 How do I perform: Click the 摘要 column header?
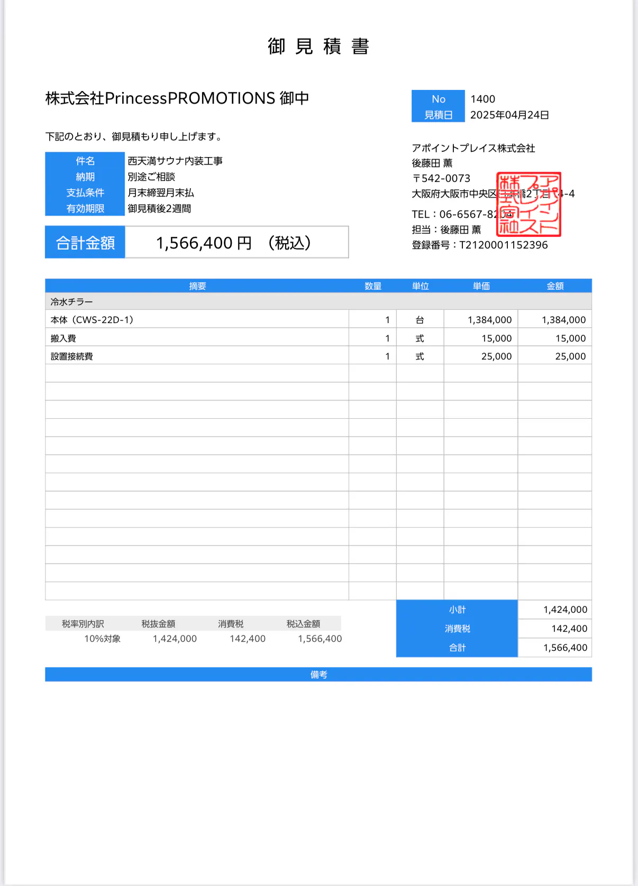point(197,286)
